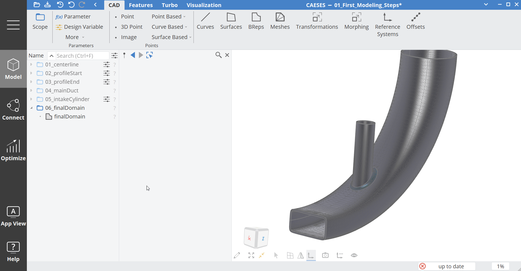The image size is (521, 271).
Task: Activate the selection arrow tool
Action: (x=276, y=255)
